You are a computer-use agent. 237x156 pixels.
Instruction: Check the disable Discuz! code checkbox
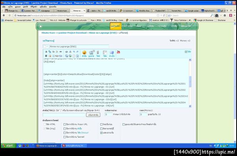pyautogui.click(x=65, y=133)
